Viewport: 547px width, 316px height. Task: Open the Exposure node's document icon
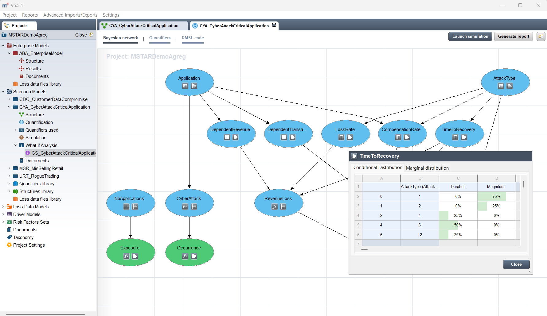(x=135, y=256)
